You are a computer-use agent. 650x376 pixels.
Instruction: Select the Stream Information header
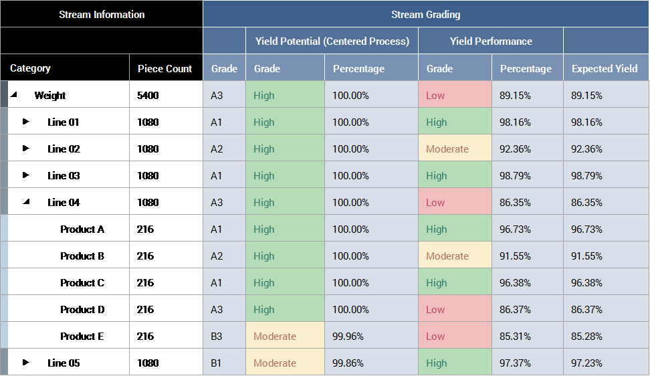[x=102, y=14]
